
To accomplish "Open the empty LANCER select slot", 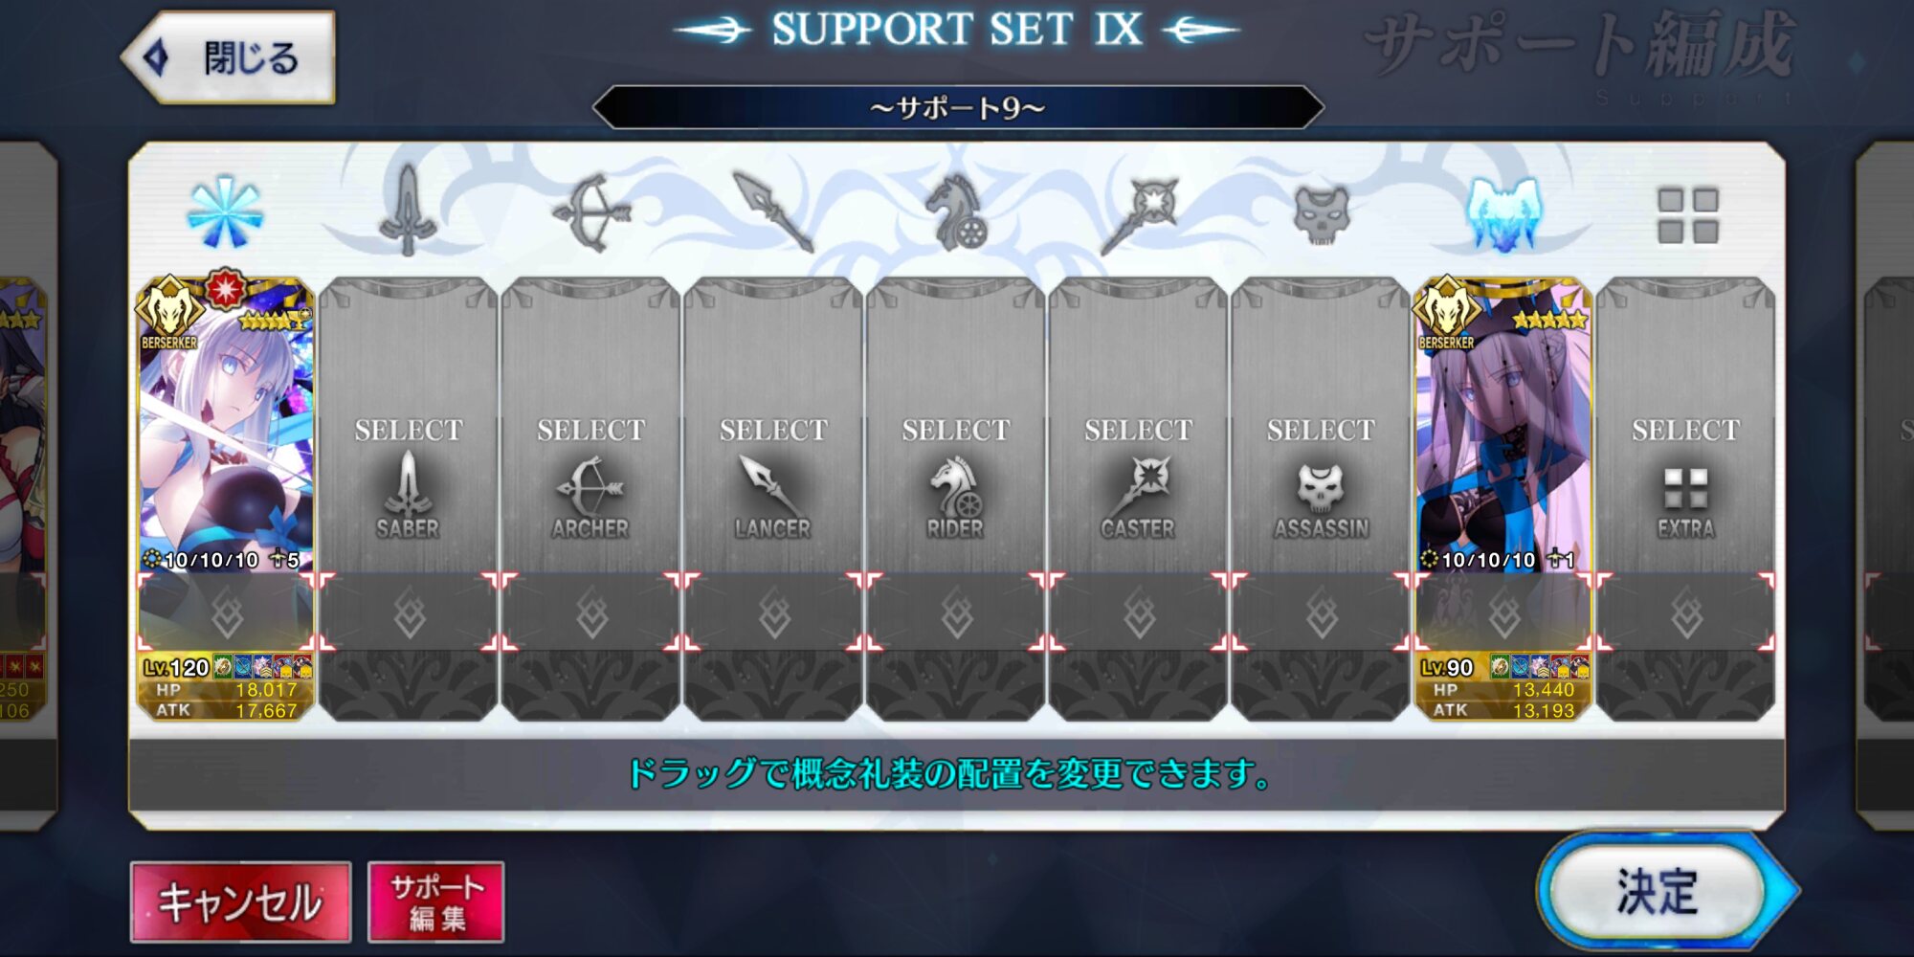I will (773, 499).
